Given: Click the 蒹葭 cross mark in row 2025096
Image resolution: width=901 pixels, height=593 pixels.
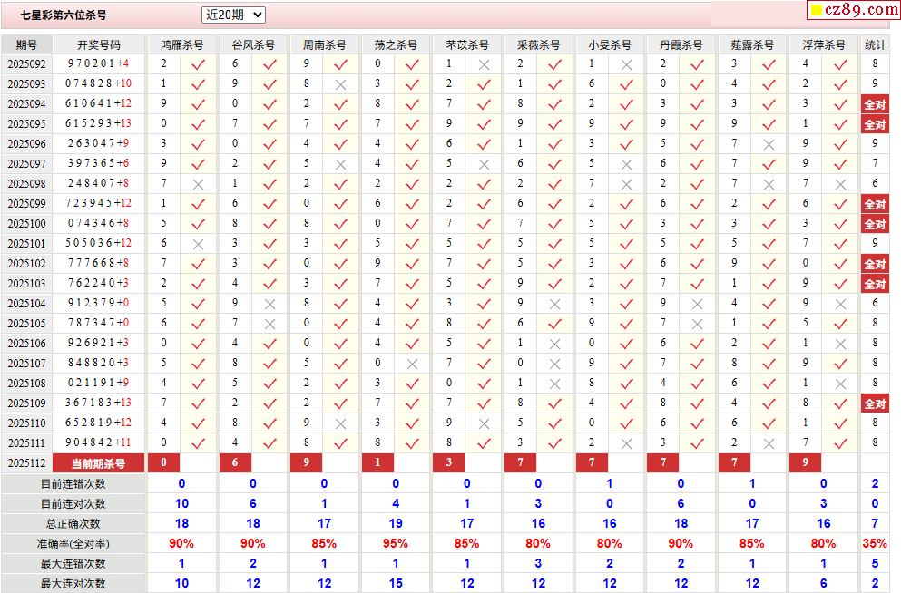Looking at the screenshot, I should pyautogui.click(x=769, y=144).
